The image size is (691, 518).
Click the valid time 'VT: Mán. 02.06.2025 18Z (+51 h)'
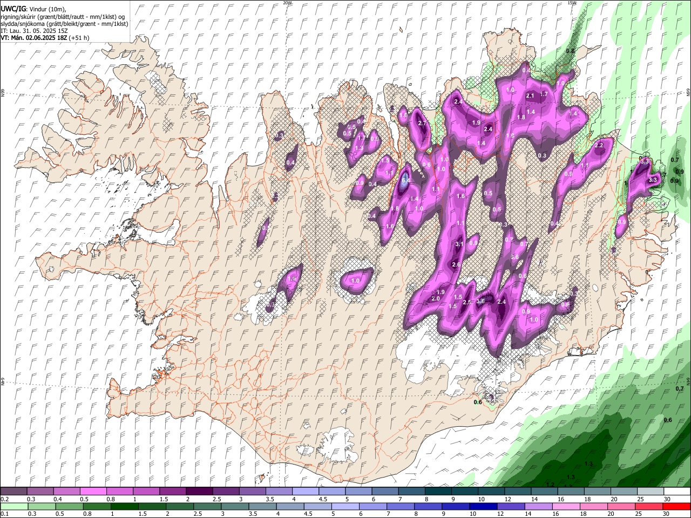(x=45, y=38)
